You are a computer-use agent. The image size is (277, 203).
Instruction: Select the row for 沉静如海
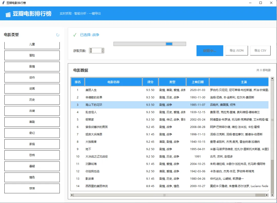click(x=170, y=164)
